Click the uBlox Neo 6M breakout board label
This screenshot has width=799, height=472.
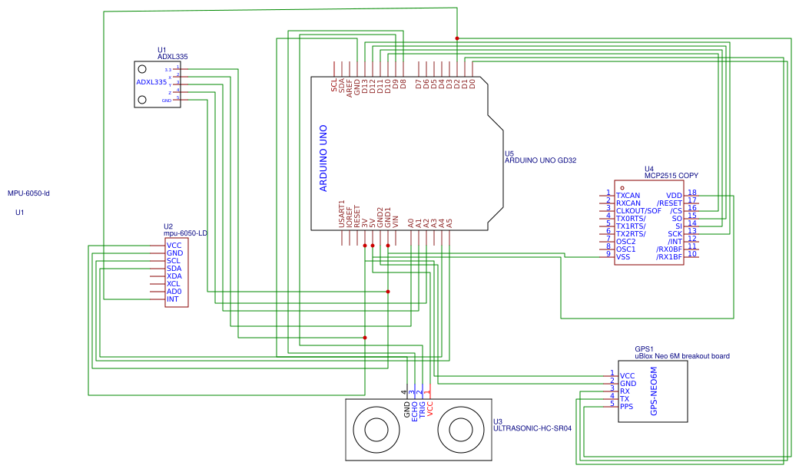[682, 355]
